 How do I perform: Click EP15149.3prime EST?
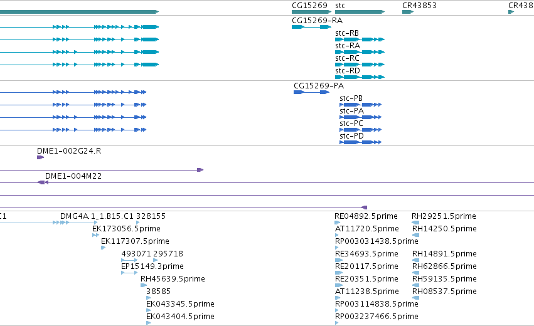129,273
